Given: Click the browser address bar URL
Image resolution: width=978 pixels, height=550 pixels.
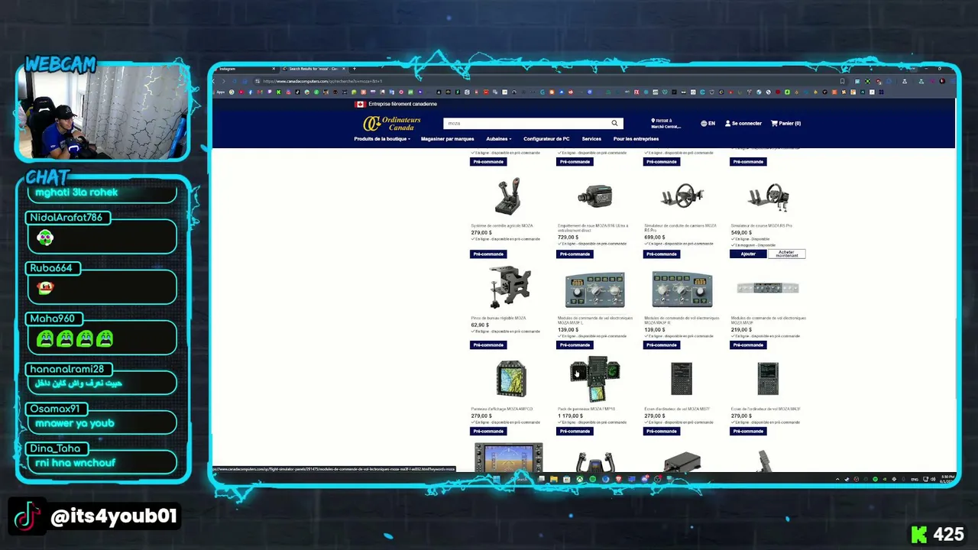Looking at the screenshot, I should (x=322, y=81).
